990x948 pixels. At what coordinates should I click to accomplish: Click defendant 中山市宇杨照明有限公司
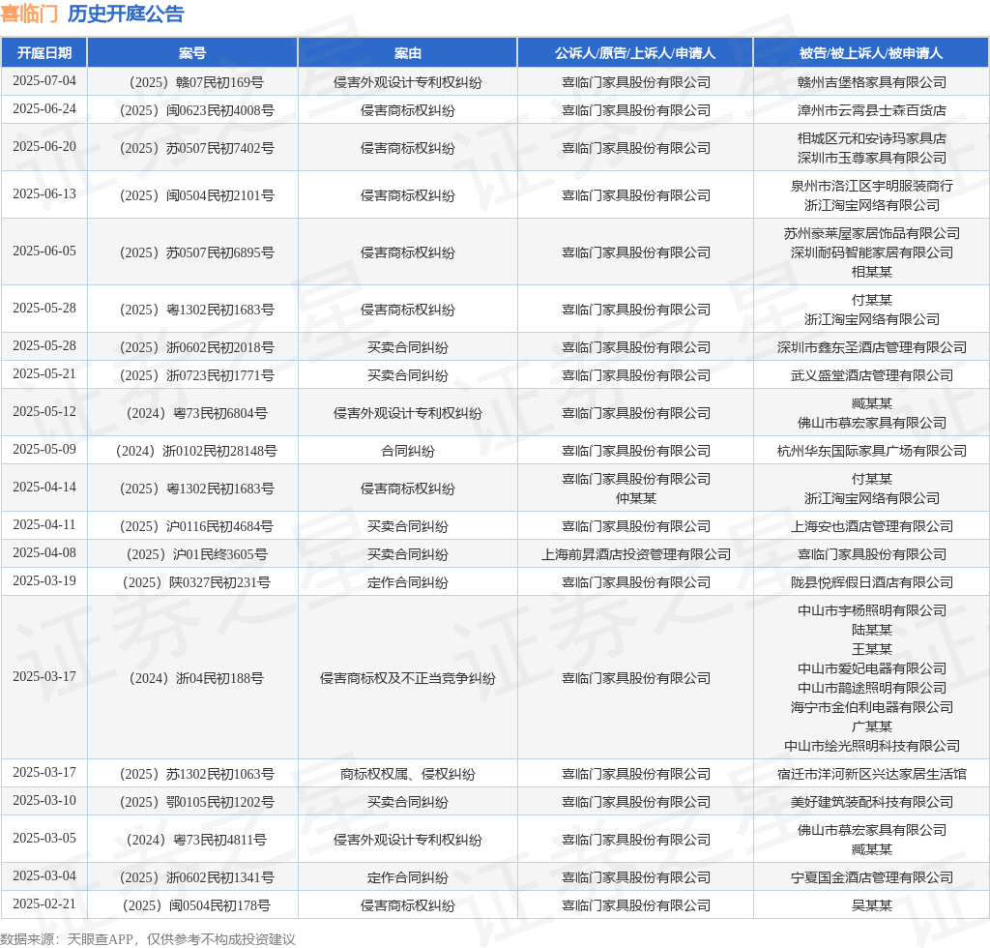(872, 610)
